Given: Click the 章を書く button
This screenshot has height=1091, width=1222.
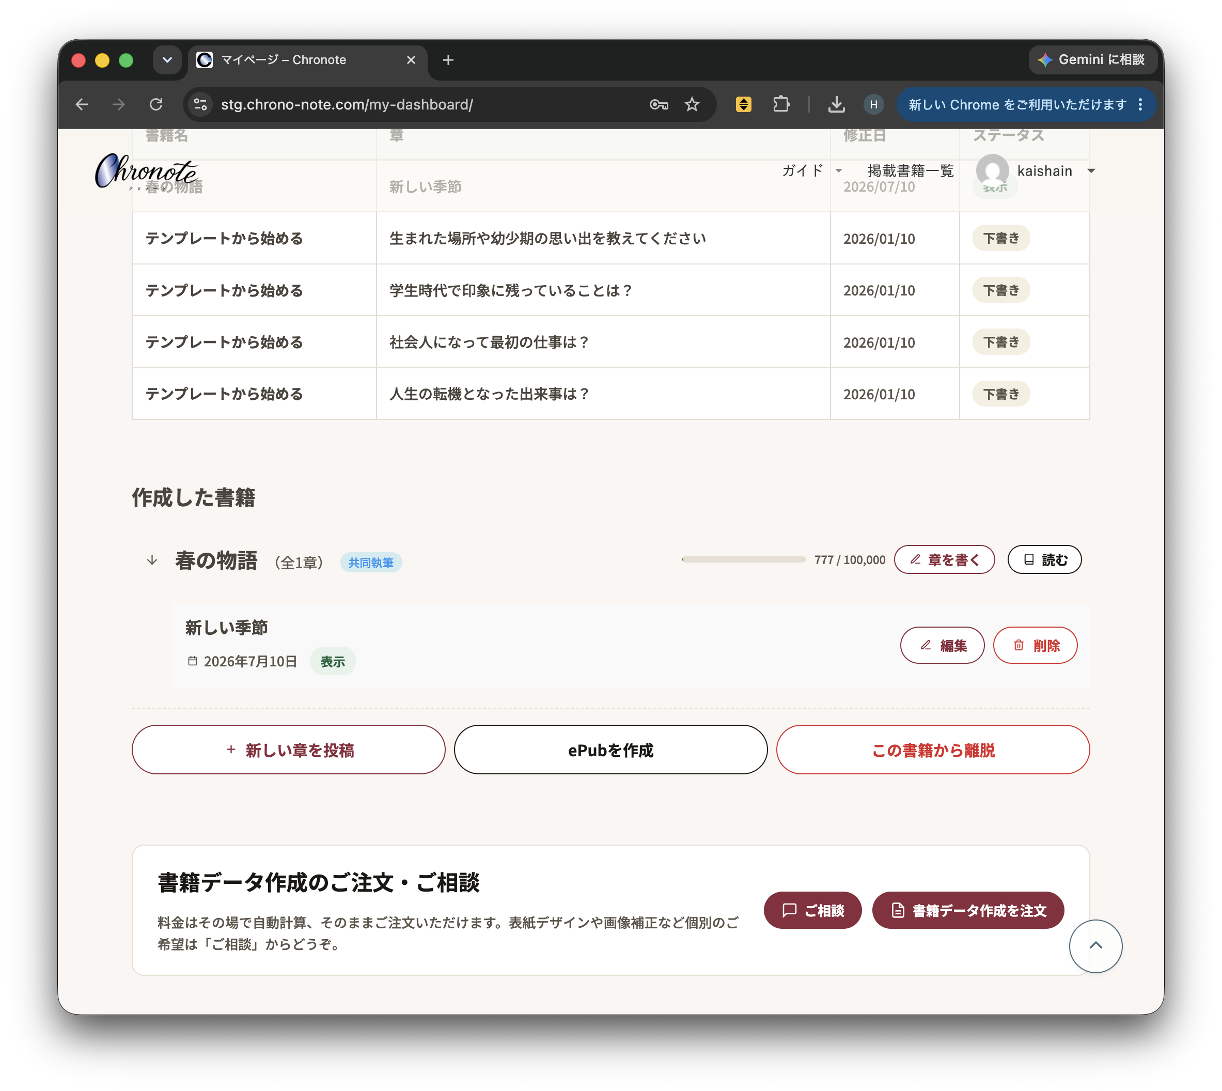Looking at the screenshot, I should 944,559.
